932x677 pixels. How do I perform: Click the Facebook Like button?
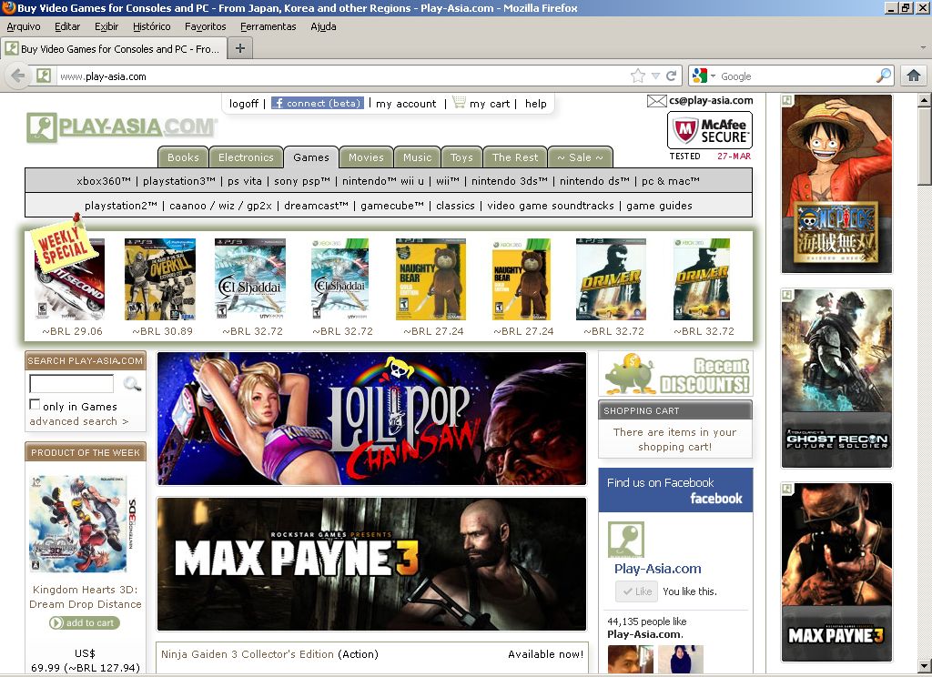point(636,591)
